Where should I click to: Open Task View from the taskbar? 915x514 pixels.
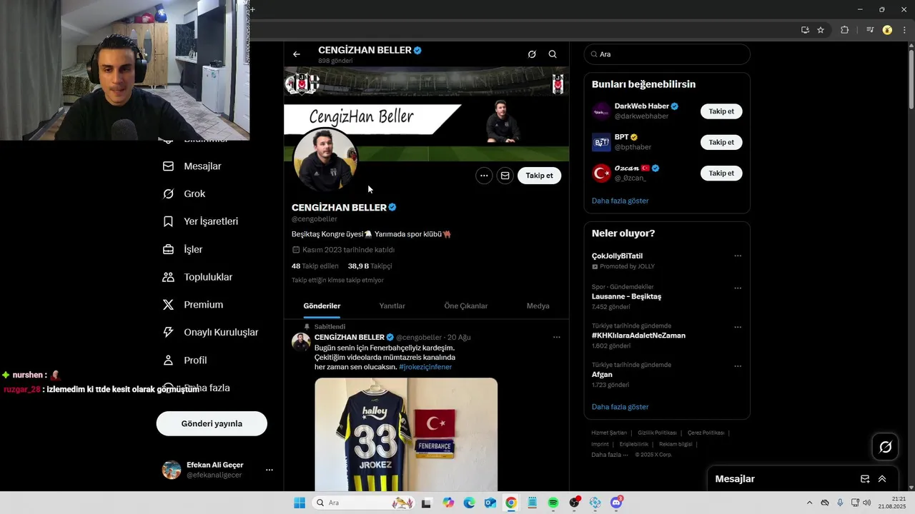427,503
